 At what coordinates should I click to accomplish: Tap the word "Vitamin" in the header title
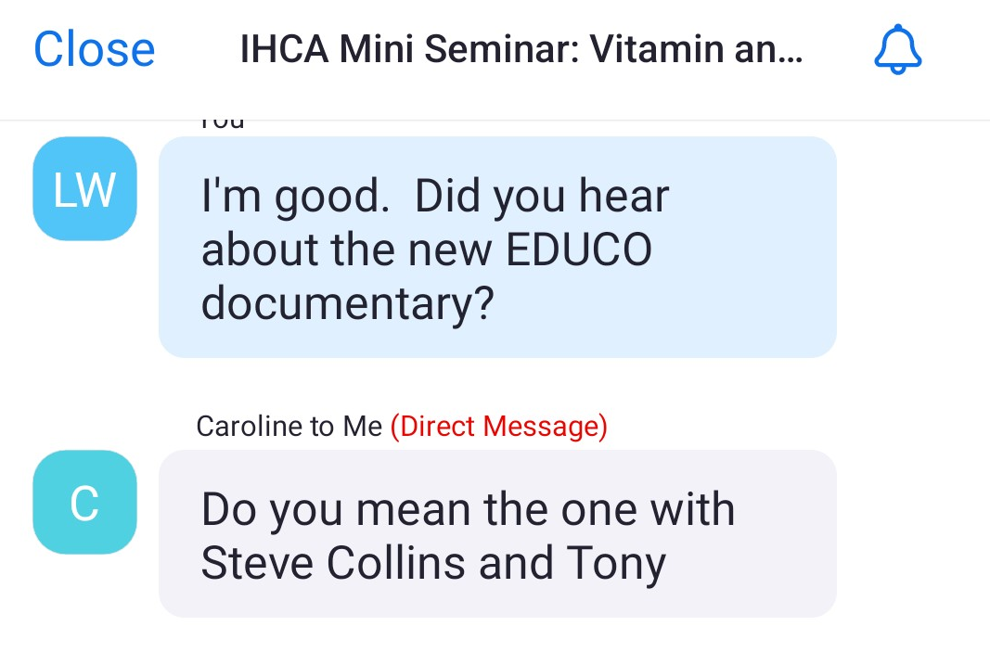point(650,50)
